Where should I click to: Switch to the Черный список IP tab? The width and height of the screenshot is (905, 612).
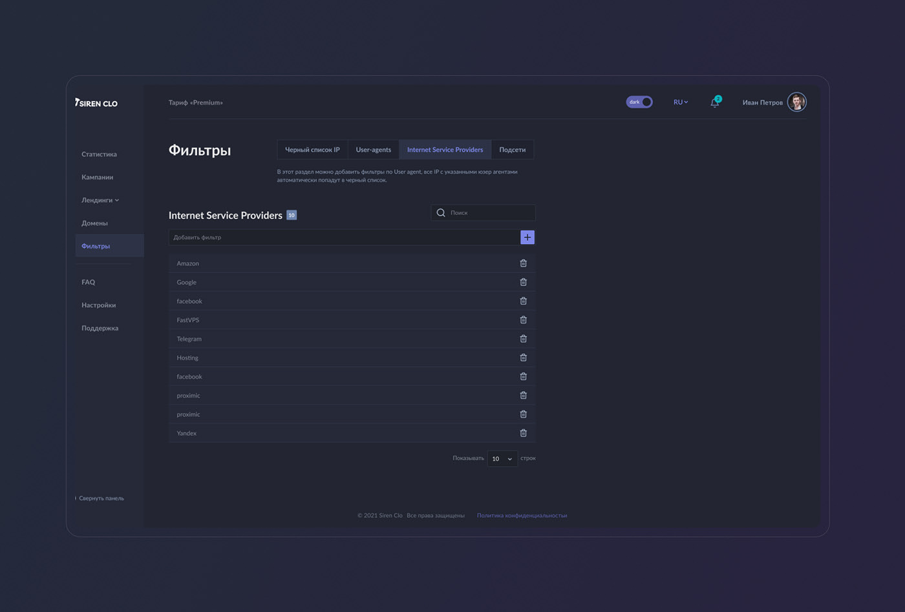312,150
